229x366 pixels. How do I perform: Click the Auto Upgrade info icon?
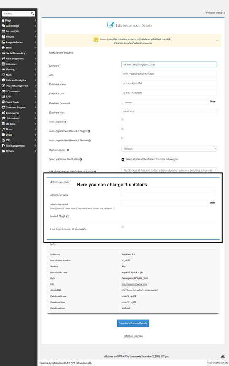[x=65, y=122]
